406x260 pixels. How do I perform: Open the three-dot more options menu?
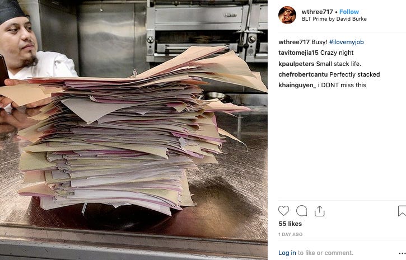click(402, 253)
